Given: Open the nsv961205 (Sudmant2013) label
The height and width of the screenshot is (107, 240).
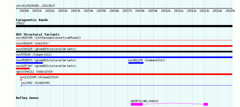Looking at the screenshot, I should tap(147, 60).
